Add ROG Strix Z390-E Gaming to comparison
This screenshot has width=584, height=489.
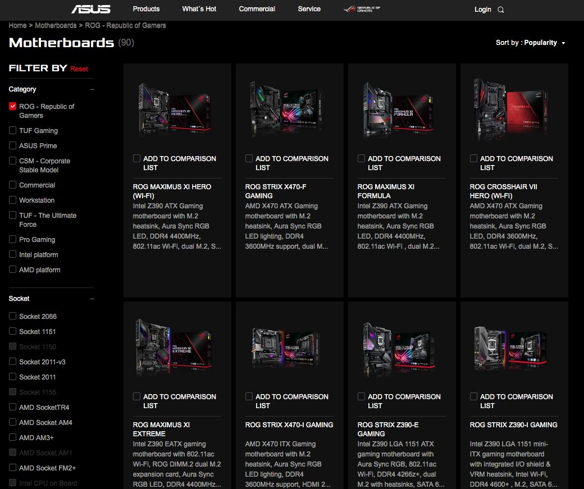(x=361, y=396)
